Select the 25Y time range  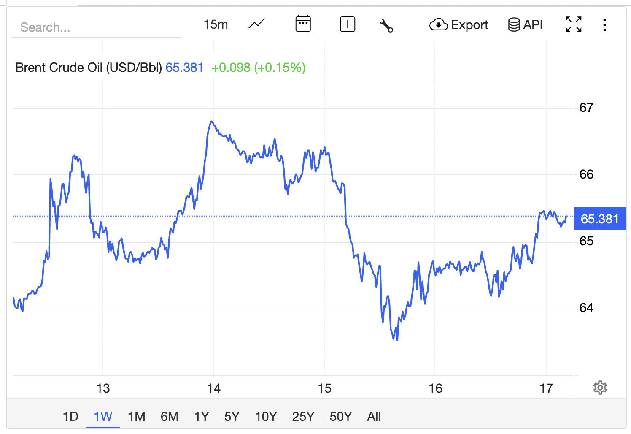pos(303,417)
